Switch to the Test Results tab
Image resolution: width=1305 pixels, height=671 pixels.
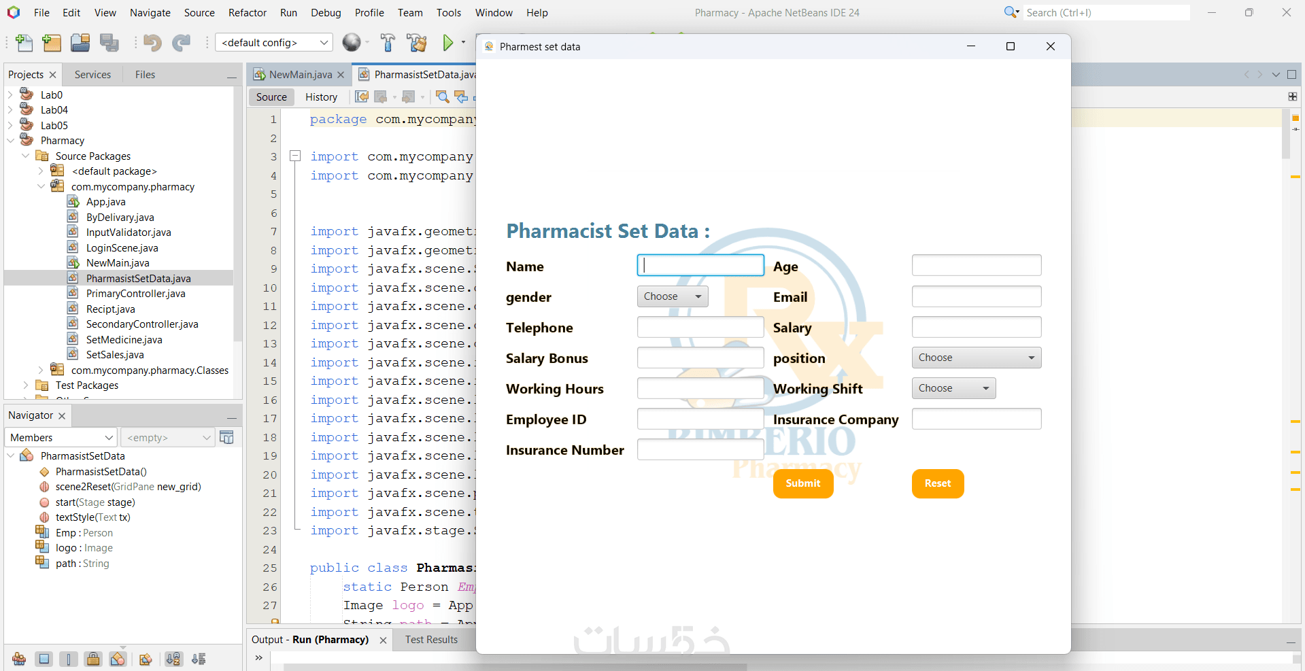431,640
